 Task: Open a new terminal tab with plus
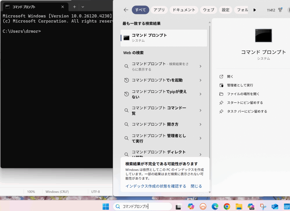pyautogui.click(x=74, y=7)
